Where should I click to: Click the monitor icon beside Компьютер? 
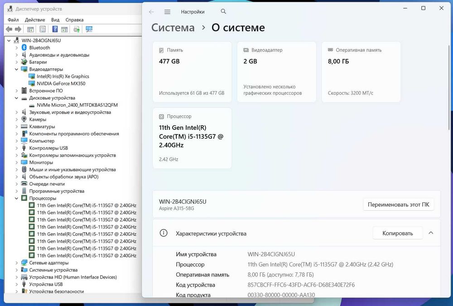coord(24,141)
